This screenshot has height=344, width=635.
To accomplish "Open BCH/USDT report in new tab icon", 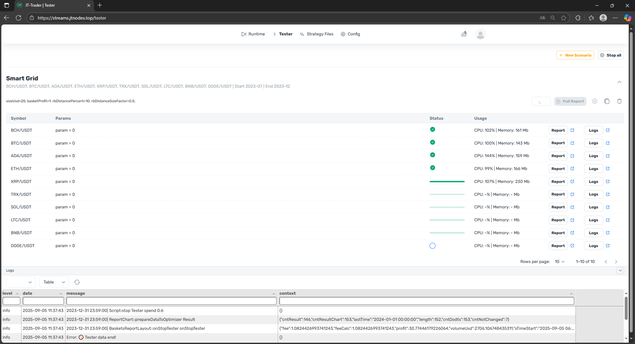I will tap(572, 130).
